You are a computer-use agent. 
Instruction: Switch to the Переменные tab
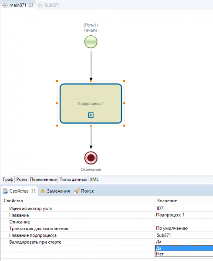[43, 180]
